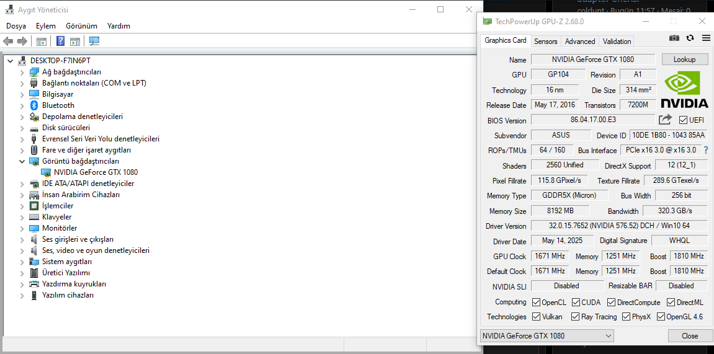
Task: Click the BIOS Version value field
Action: [x=593, y=120]
